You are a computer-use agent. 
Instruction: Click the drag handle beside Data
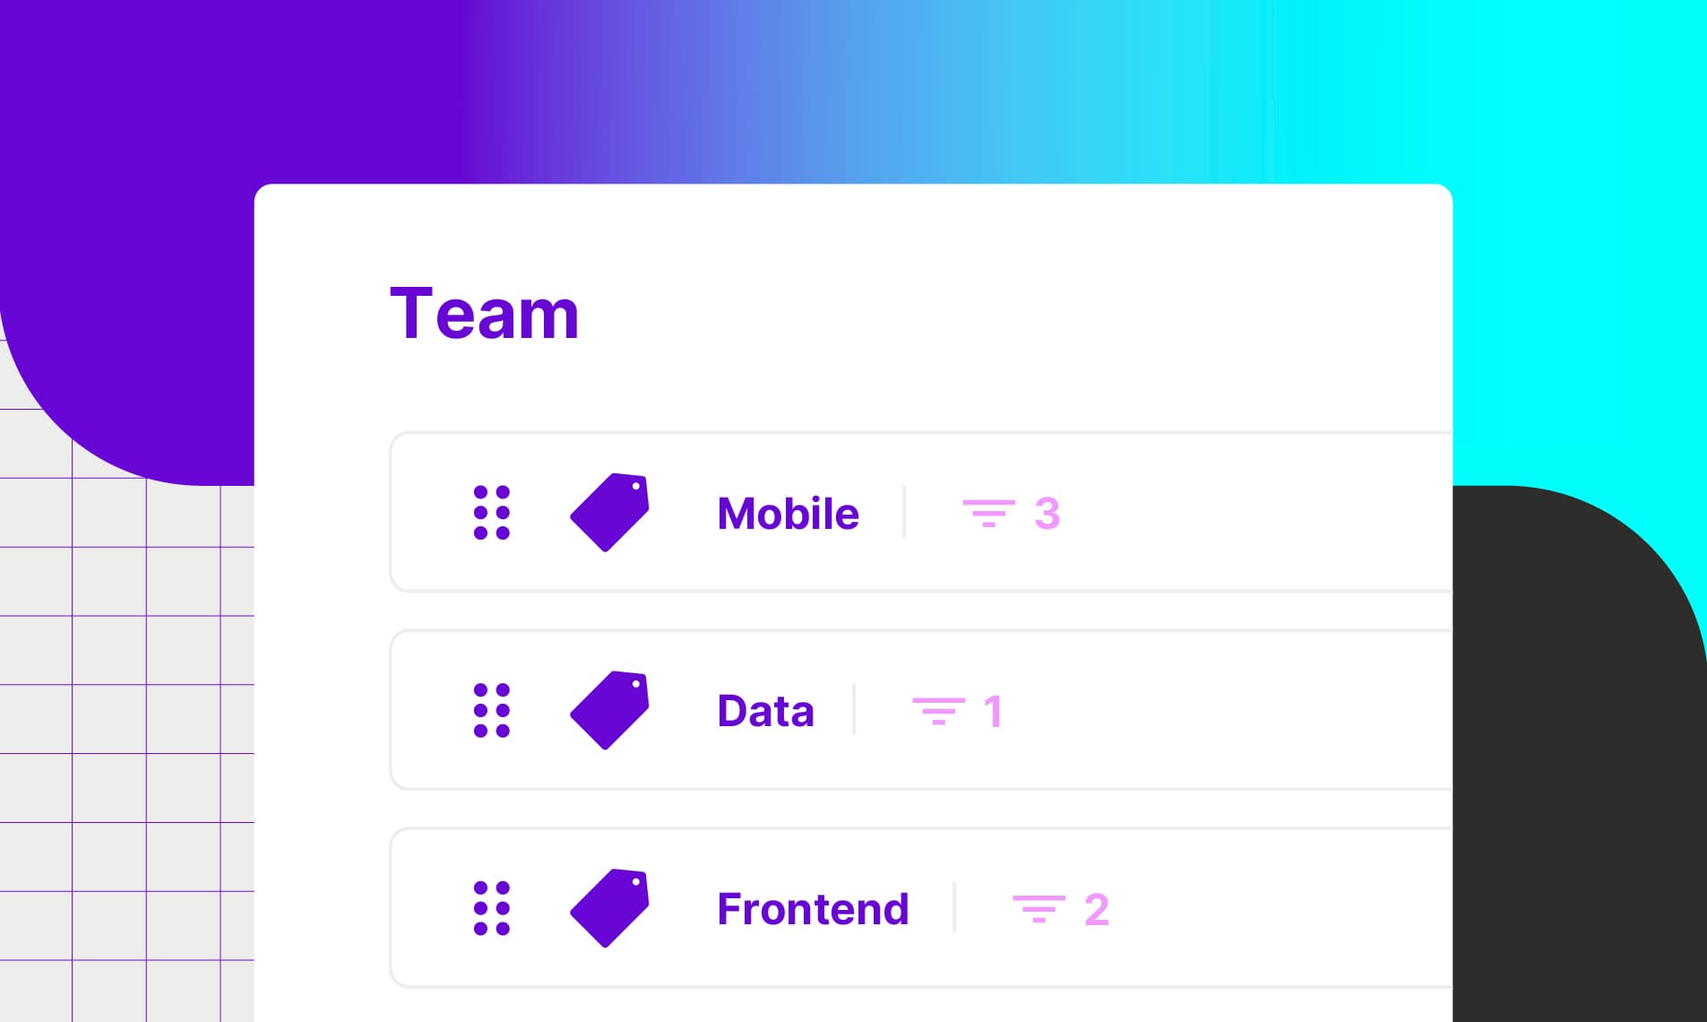[491, 711]
